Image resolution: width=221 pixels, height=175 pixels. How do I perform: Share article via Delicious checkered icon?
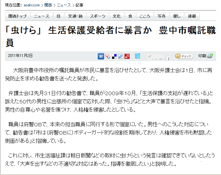114,56
